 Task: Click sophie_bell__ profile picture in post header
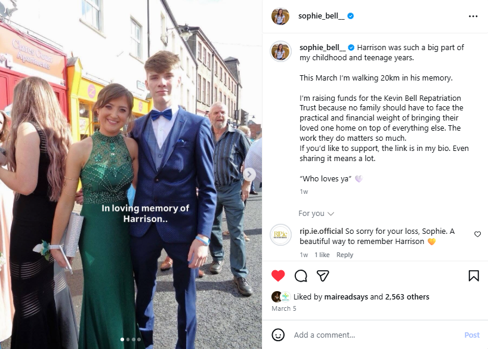(x=280, y=16)
